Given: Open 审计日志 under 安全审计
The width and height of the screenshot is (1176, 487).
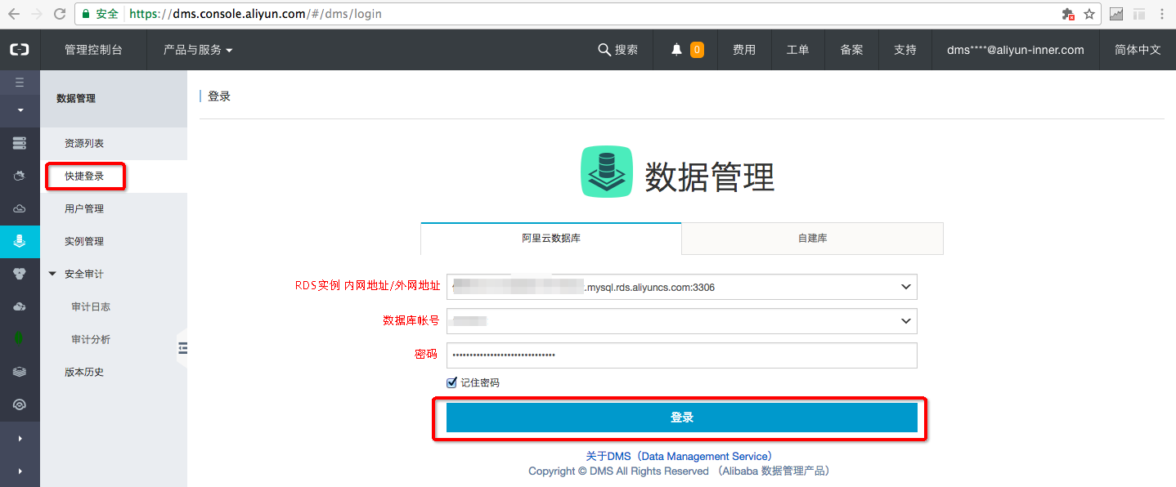Looking at the screenshot, I should tap(91, 306).
